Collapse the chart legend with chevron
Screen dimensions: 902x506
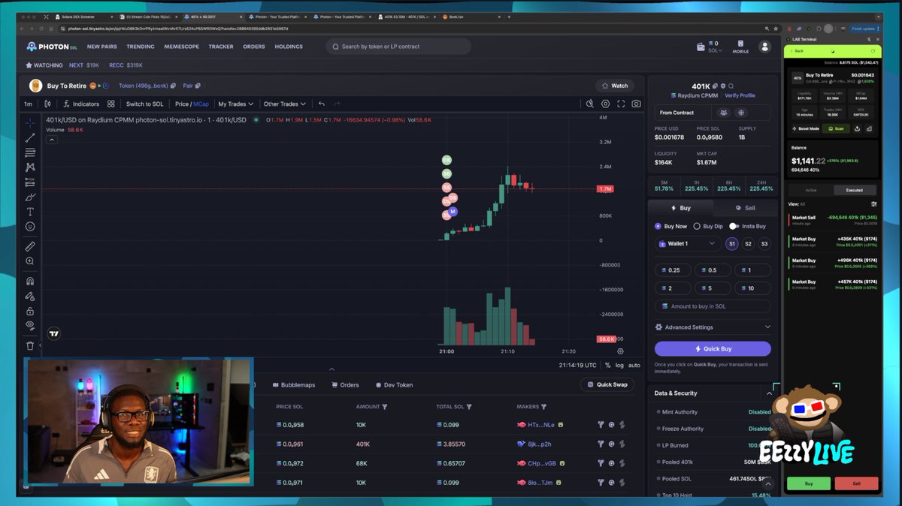coord(52,140)
